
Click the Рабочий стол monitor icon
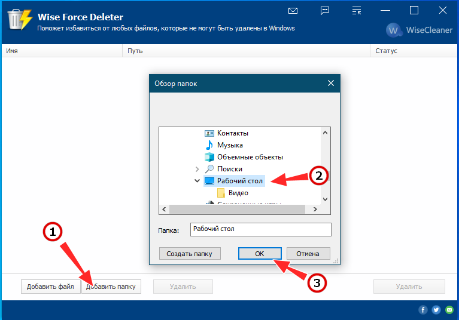209,181
